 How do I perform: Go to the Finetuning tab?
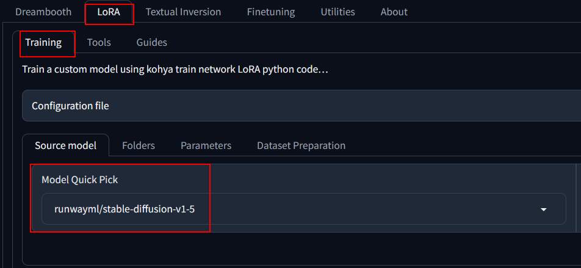pos(271,12)
